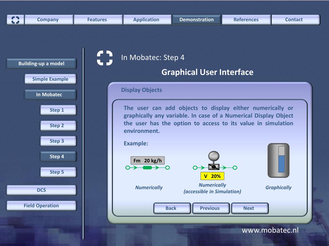The height and width of the screenshot is (246, 329).
Task: Click the large Mobatec logo beside step title
Action: click(x=105, y=58)
